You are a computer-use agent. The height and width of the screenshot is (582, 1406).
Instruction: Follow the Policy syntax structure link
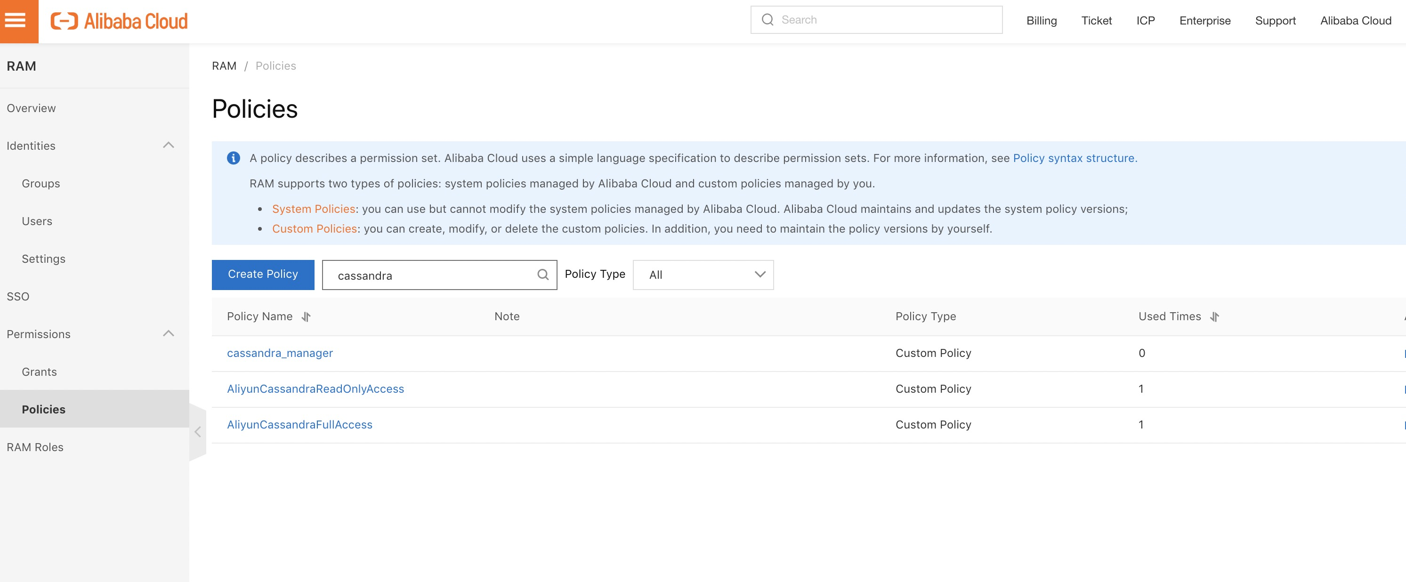(x=1075, y=158)
